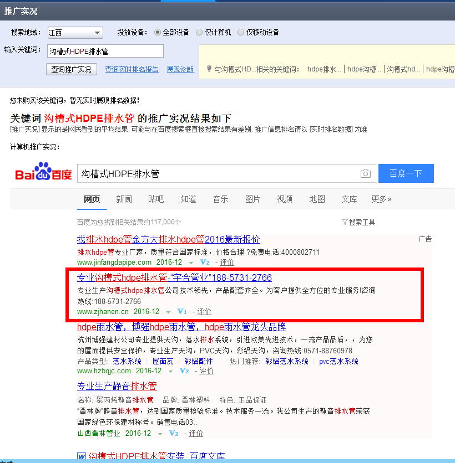Screen dimensions: 455x463
Task: Open the 搜索地域 region dropdown
Action: click(75, 33)
